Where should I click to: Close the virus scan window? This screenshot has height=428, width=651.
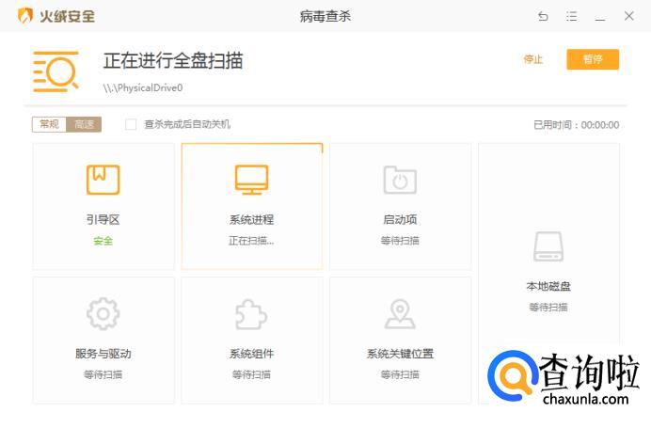628,16
